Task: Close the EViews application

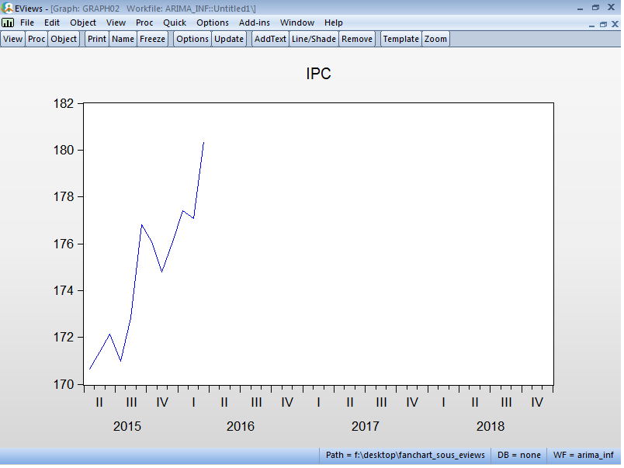Action: pyautogui.click(x=612, y=7)
